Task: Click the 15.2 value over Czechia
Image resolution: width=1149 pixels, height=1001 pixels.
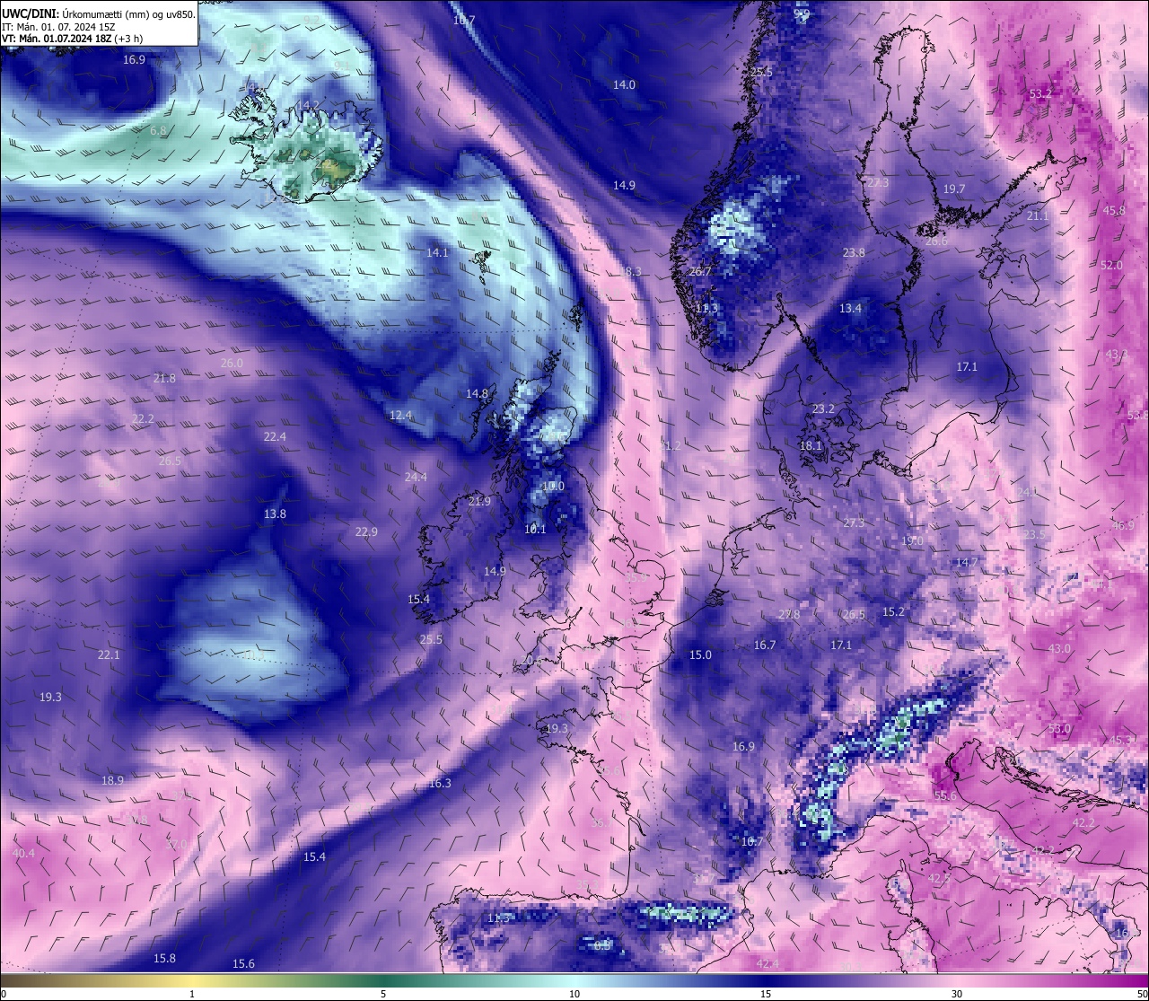Action: pos(893,611)
